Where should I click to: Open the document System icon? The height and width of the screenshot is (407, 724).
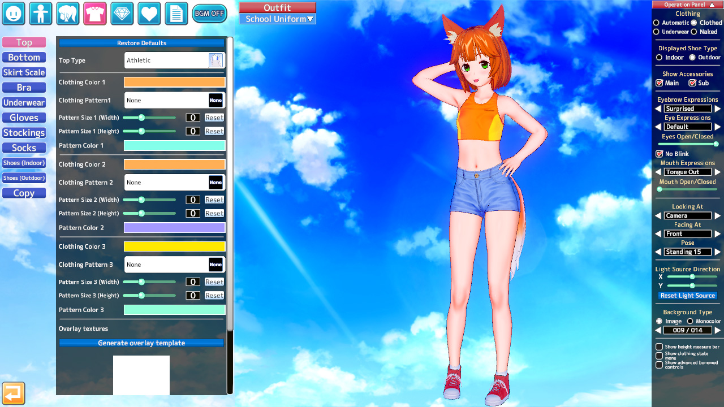176,14
